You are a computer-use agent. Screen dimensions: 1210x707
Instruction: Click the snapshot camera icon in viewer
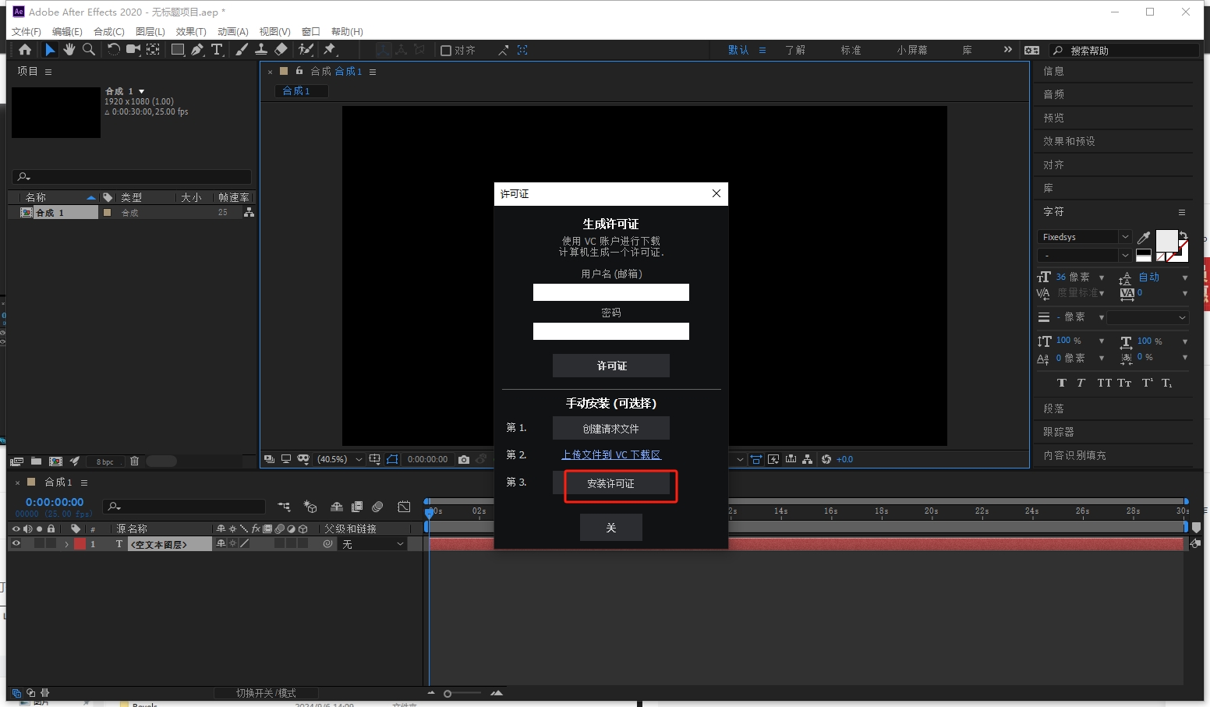point(464,459)
